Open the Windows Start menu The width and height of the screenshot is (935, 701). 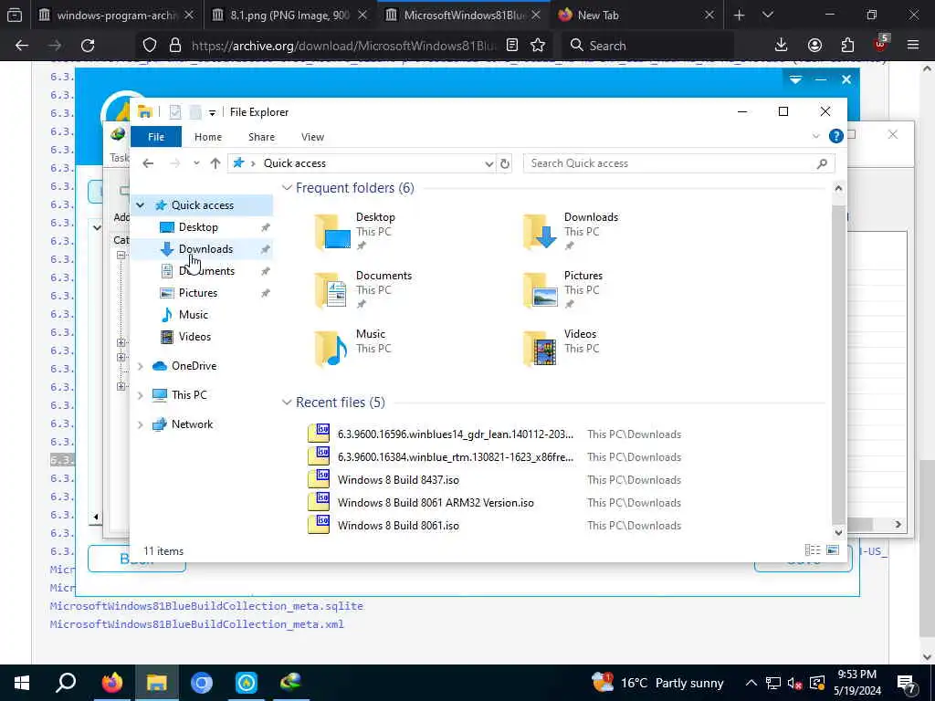(22, 683)
